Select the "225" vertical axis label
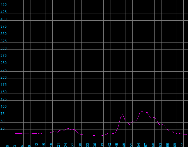 click(3, 70)
